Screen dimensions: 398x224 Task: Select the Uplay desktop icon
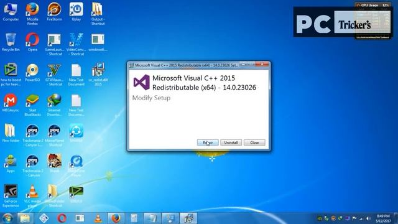click(76, 12)
